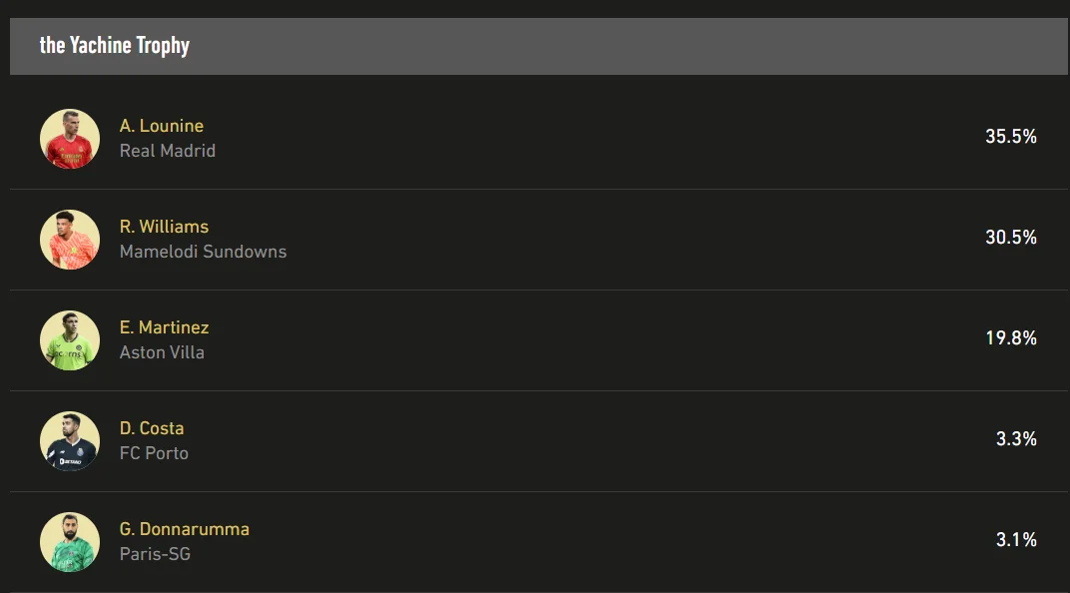The height and width of the screenshot is (593, 1070).
Task: Click the 35.5% vote percentage
Action: pos(1011,137)
